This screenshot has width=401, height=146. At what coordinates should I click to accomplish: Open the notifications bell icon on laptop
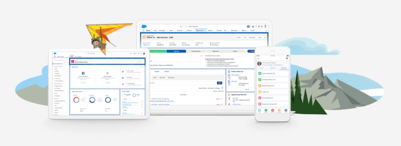click(262, 27)
